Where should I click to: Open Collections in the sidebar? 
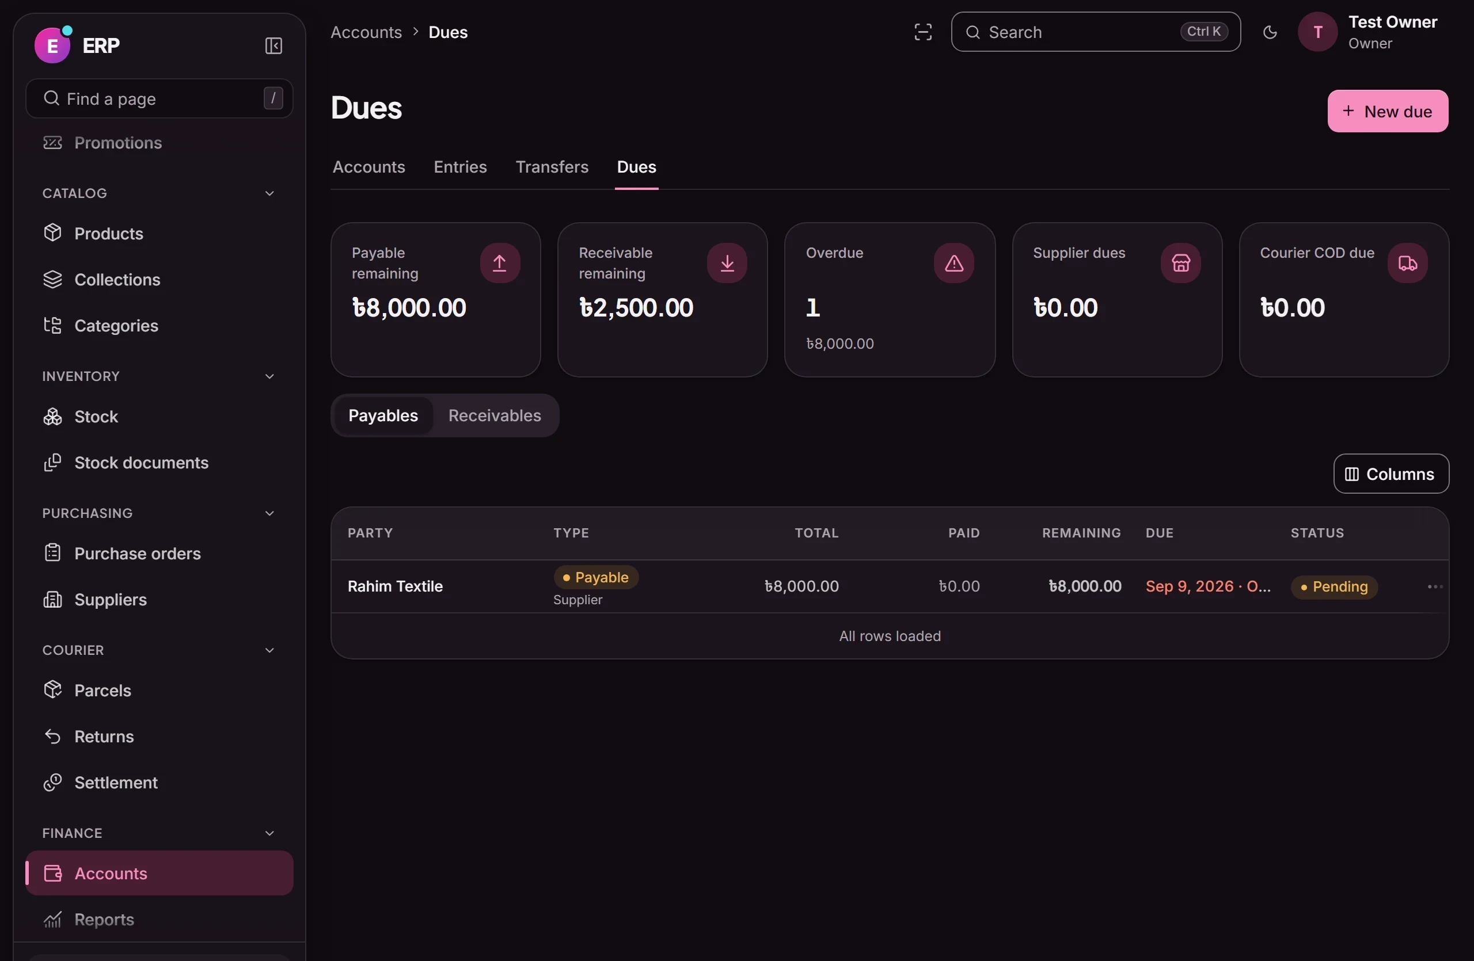point(159,280)
